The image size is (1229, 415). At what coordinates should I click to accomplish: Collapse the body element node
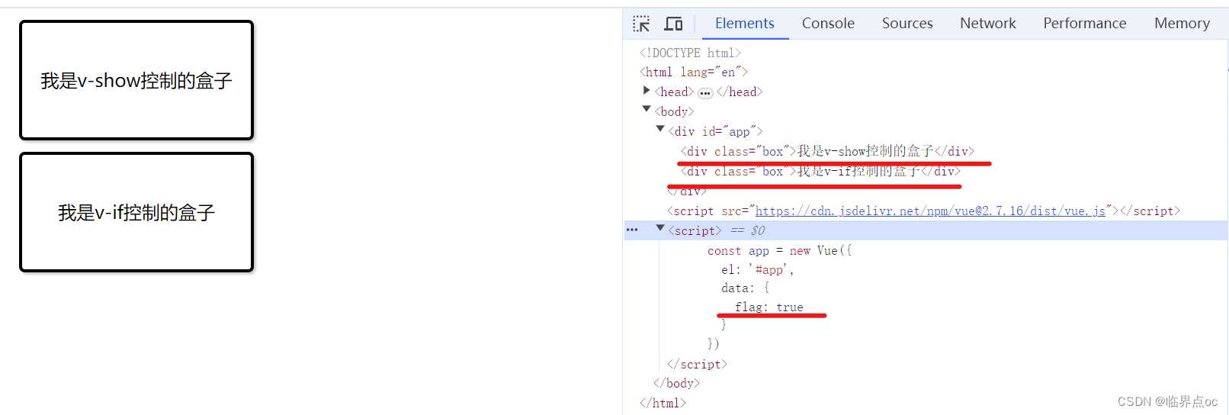pos(647,110)
